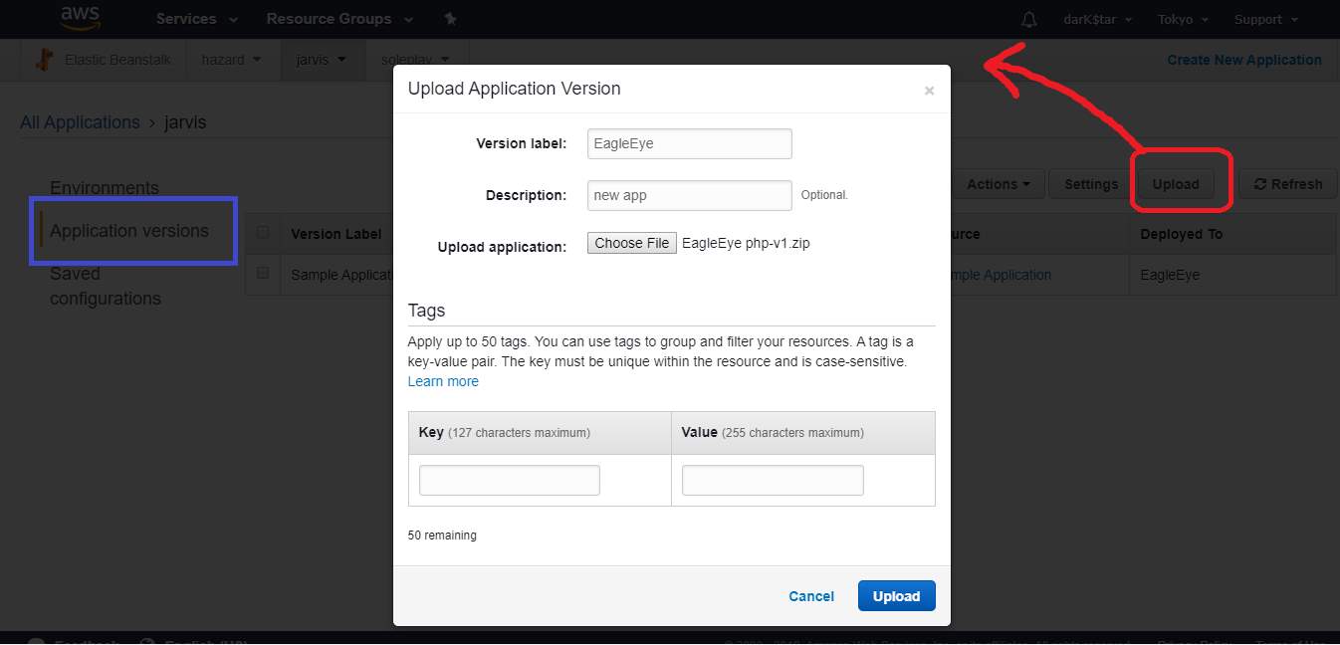Click the Elastic Beanstalk service icon
This screenshot has height=645, width=1340.
[x=43, y=60]
